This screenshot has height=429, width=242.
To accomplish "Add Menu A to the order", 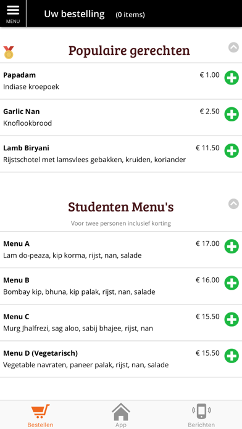I will [x=232, y=246].
